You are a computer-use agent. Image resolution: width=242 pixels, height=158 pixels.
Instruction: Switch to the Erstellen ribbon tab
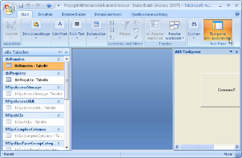45,14
